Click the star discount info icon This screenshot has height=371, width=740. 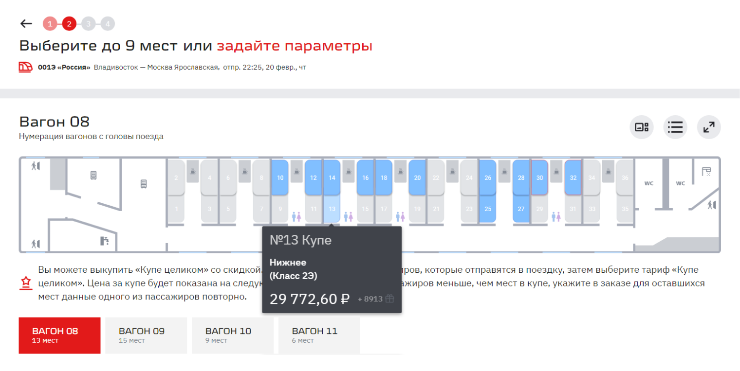[x=25, y=283]
